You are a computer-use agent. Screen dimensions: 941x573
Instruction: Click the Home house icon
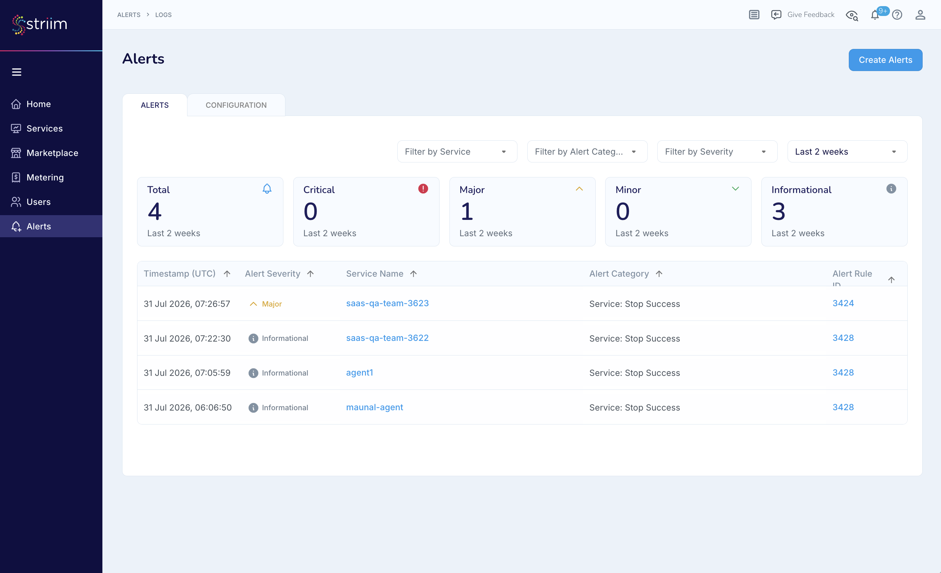(16, 104)
